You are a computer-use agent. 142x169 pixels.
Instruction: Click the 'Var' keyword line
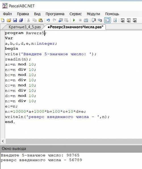[x=9, y=38]
